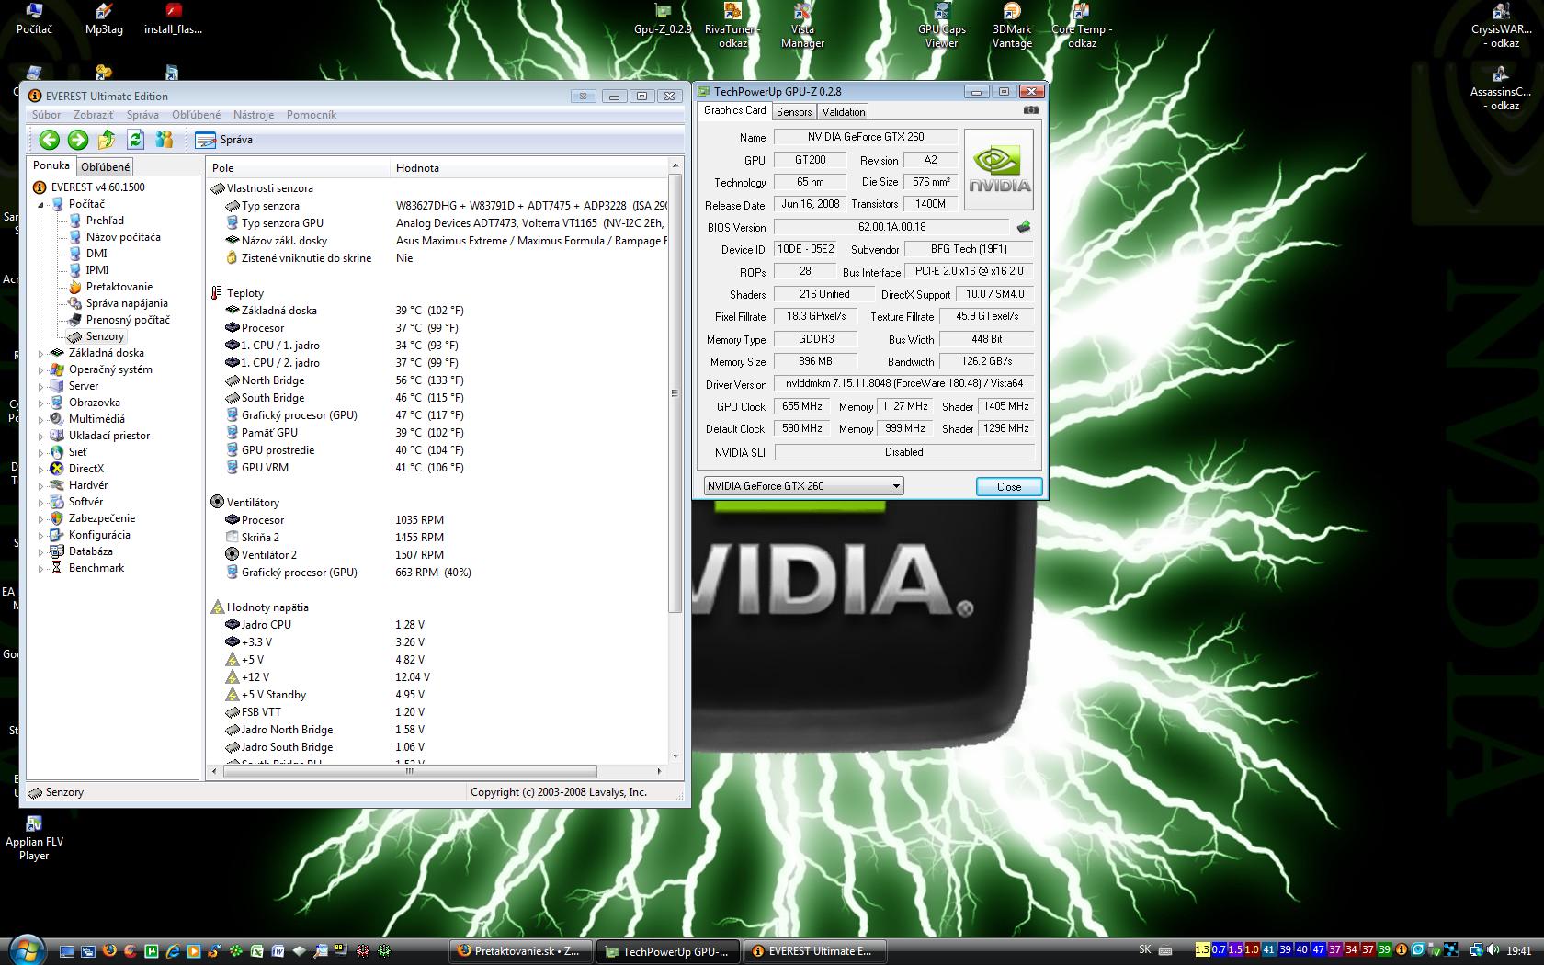Switch to the Sensors tab in GPU-Z
1544x965 pixels.
[794, 112]
